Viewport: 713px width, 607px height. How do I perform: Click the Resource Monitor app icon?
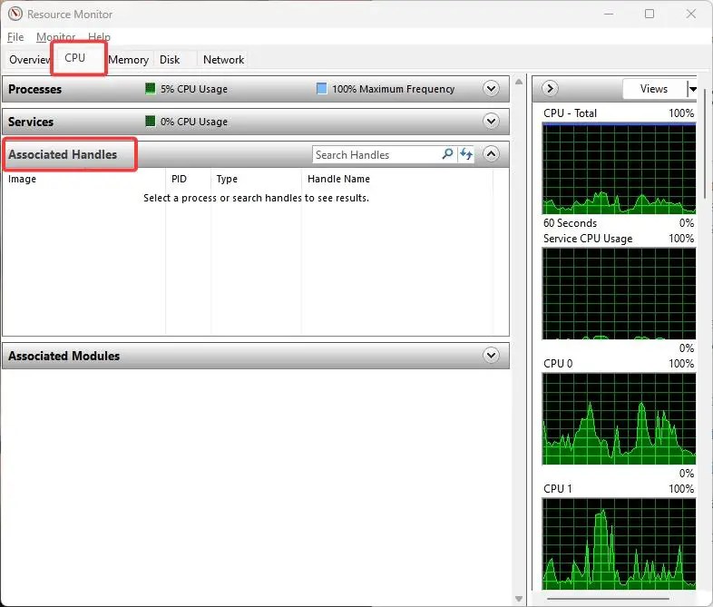pos(15,14)
